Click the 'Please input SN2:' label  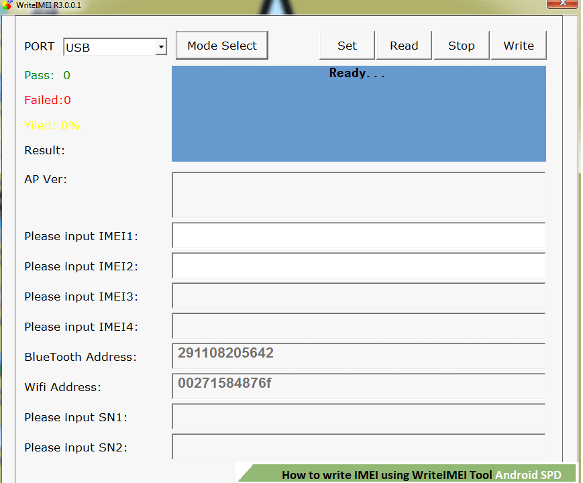pos(76,447)
